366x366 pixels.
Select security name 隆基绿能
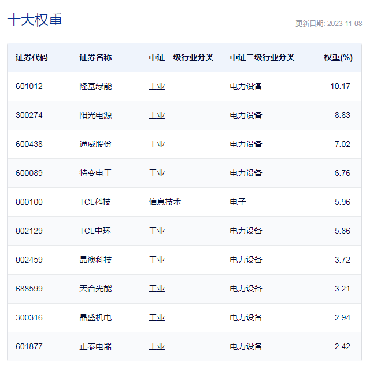coord(95,86)
